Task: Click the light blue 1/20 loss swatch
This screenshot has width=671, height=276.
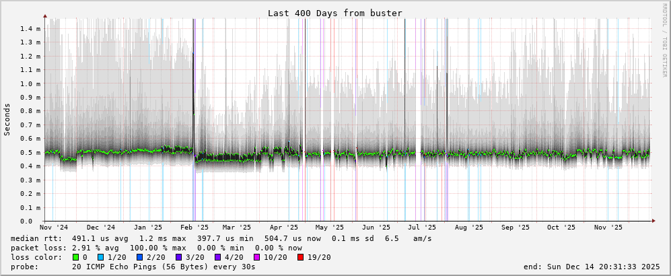Action: coord(100,257)
